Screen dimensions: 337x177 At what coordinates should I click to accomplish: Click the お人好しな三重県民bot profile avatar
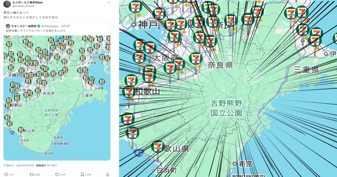(7, 4)
